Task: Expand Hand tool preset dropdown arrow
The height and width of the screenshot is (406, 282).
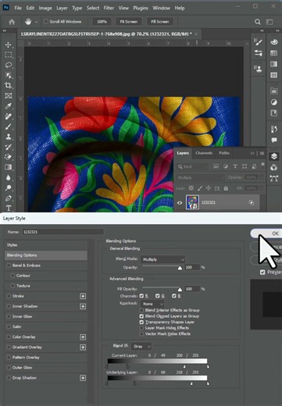Action: coord(36,22)
